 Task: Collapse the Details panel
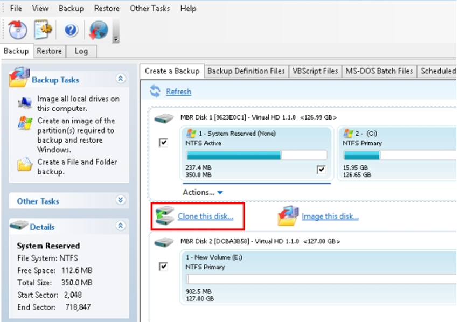pyautogui.click(x=121, y=226)
